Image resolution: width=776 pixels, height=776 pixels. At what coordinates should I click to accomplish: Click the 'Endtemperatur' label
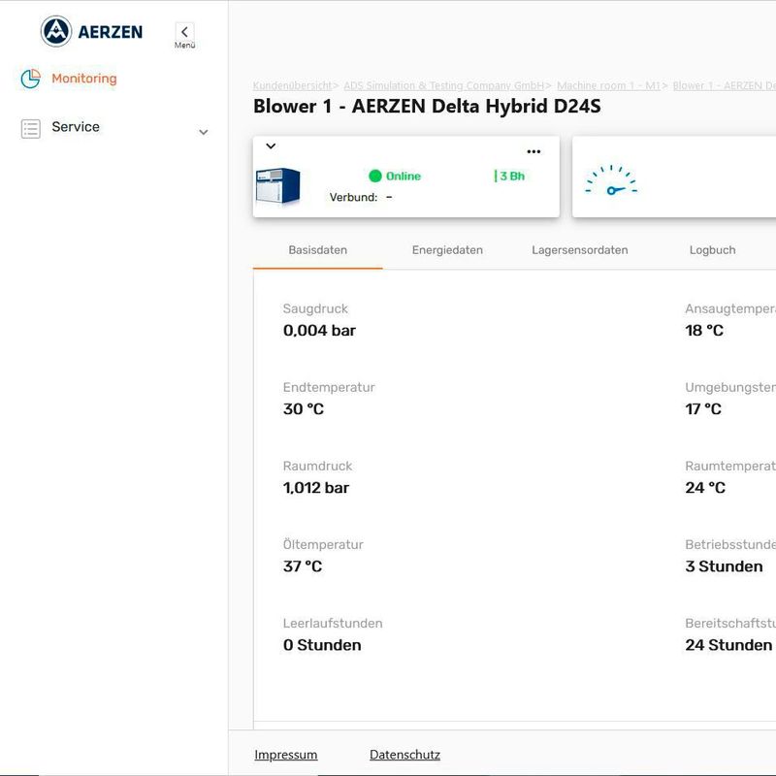tap(329, 387)
